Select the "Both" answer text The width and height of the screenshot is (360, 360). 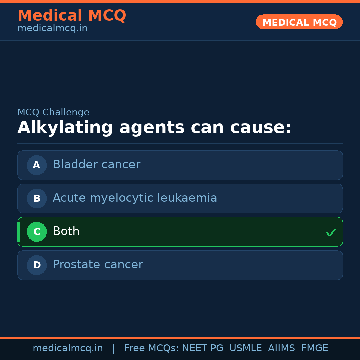point(66,231)
